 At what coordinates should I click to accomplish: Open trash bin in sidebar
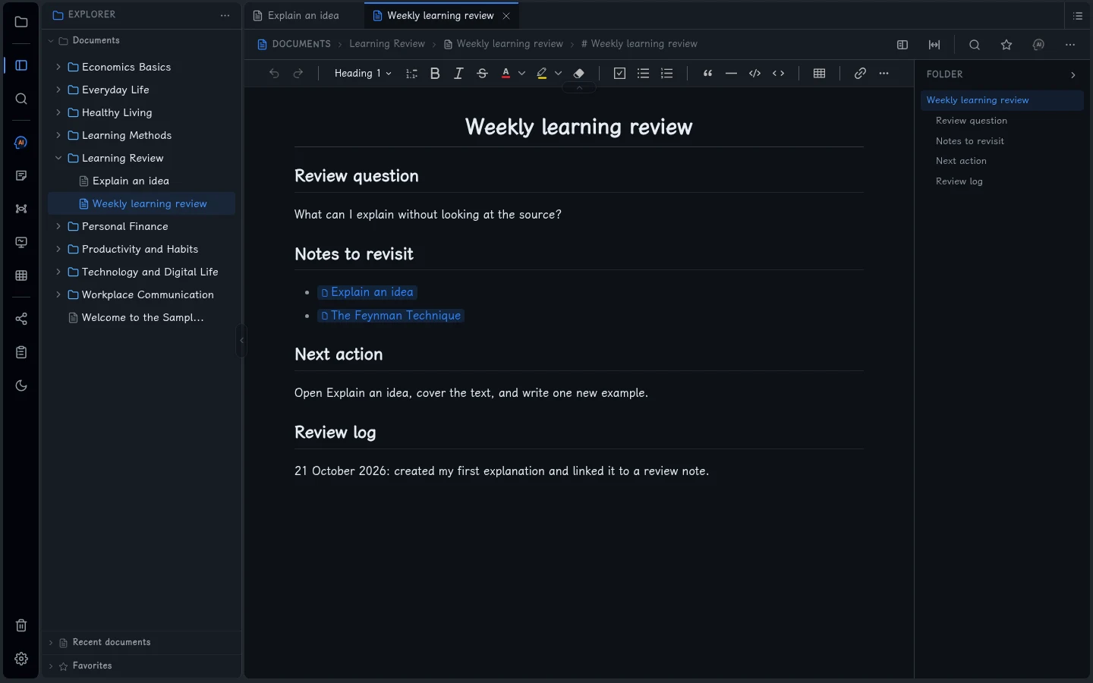(21, 625)
